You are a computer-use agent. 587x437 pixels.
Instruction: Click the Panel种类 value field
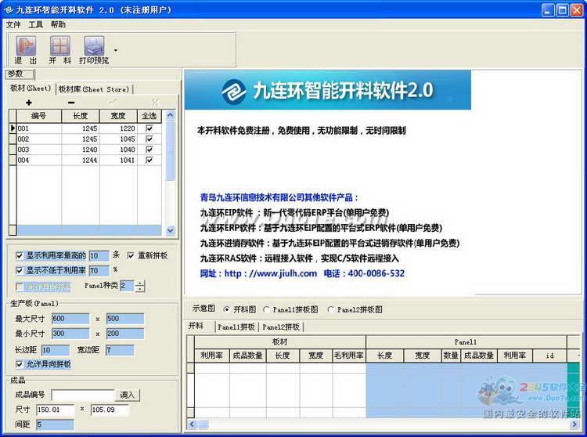pyautogui.click(x=128, y=286)
